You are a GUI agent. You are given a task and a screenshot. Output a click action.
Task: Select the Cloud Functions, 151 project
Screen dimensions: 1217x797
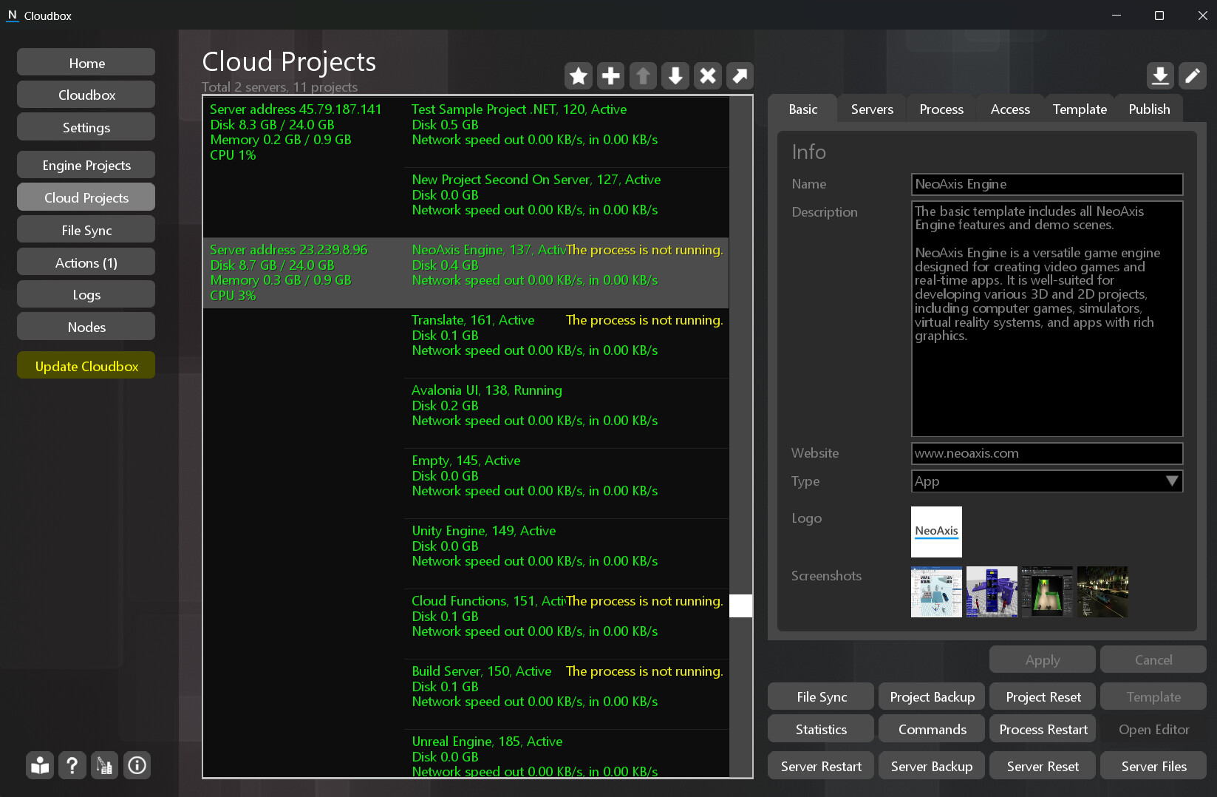coord(567,624)
